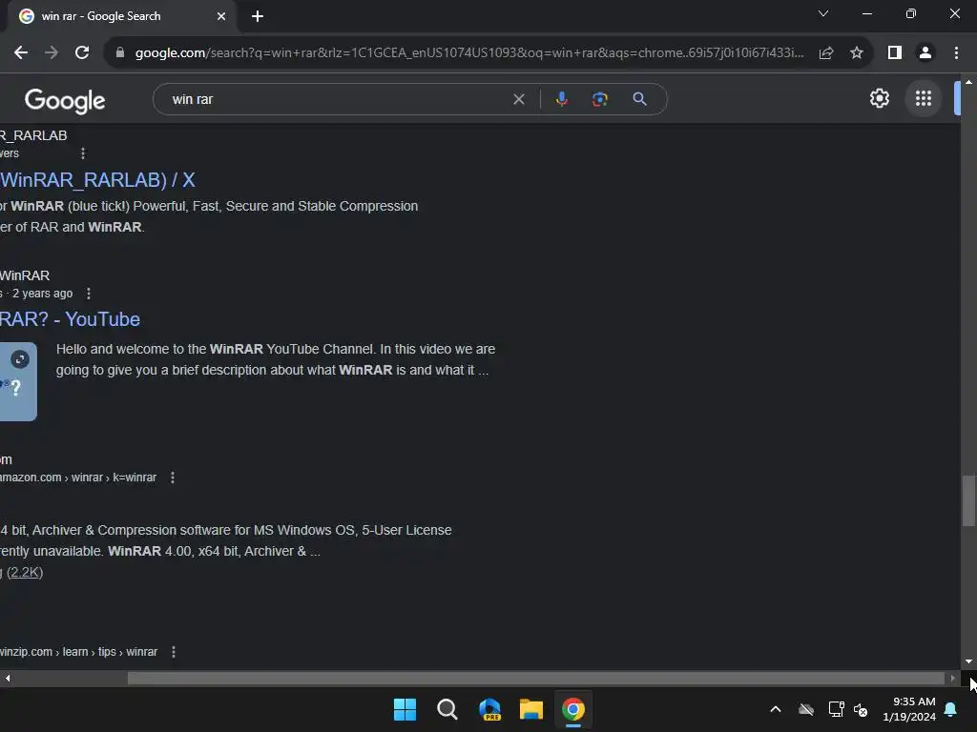Click the search input field
This screenshot has height=732, width=977.
coord(337,99)
